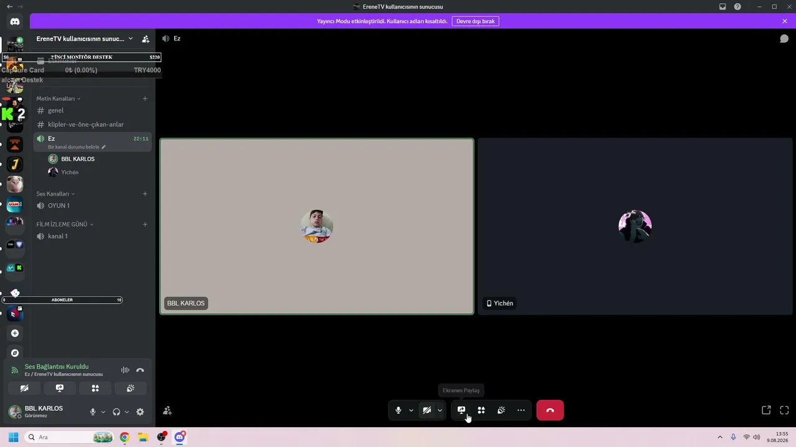Image resolution: width=796 pixels, height=447 pixels.
Task: Deafen audio with the headphone icon
Action: pyautogui.click(x=116, y=412)
